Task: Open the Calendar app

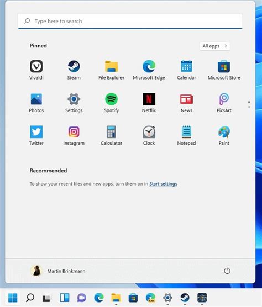Action: (x=186, y=70)
